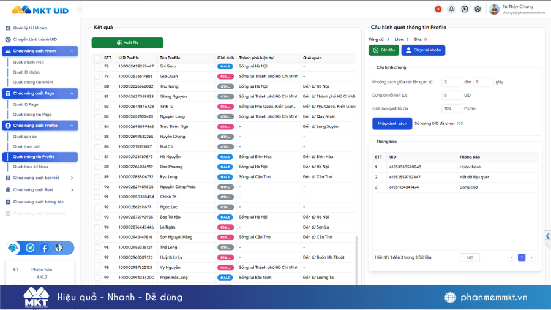
Task: Open Quét bạn bè in sidebar
Action: [25, 137]
